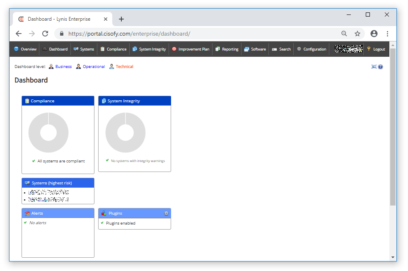Image resolution: width=408 pixels, height=271 pixels.
Task: Open Compliance in navigation bar
Action: tap(113, 49)
